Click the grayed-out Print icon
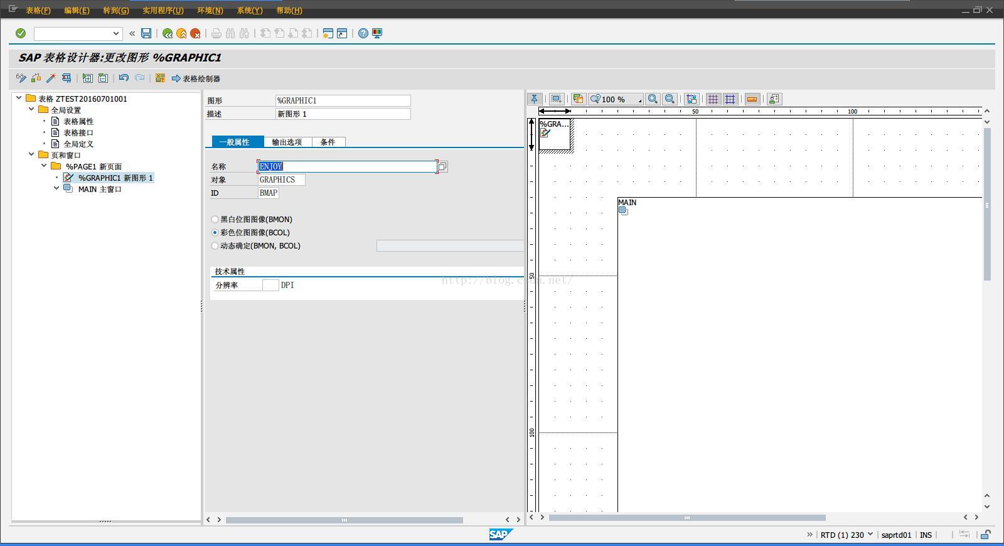 (216, 33)
